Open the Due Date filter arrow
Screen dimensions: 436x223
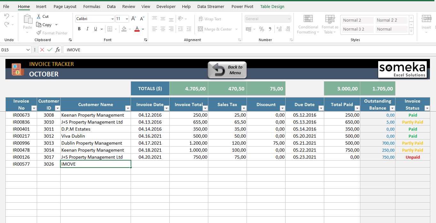(321, 108)
